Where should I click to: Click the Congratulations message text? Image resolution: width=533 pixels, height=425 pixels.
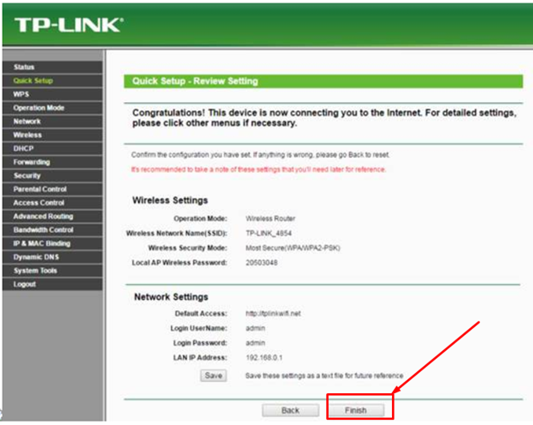point(324,118)
